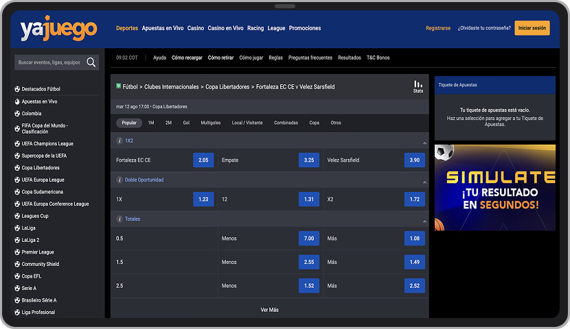Select the Combinadas market tab
This screenshot has width=570, height=329.
tap(286, 123)
